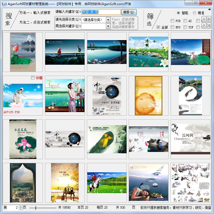Go to the previous page arrow button

pyautogui.click(x=204, y=19)
